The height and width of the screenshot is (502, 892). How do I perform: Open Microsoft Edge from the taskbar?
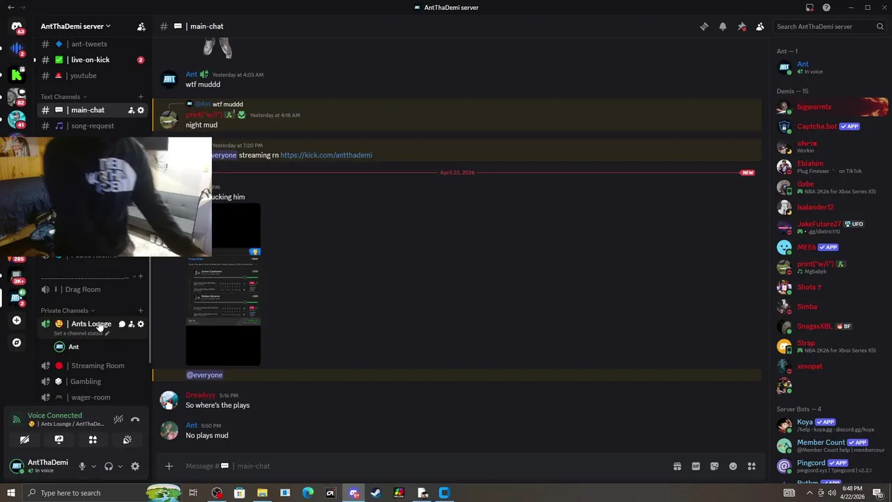tap(308, 493)
